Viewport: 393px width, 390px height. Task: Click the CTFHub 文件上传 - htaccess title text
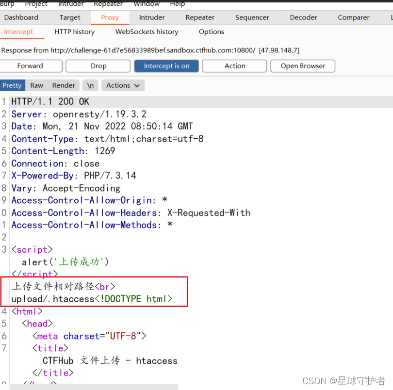tap(110, 361)
